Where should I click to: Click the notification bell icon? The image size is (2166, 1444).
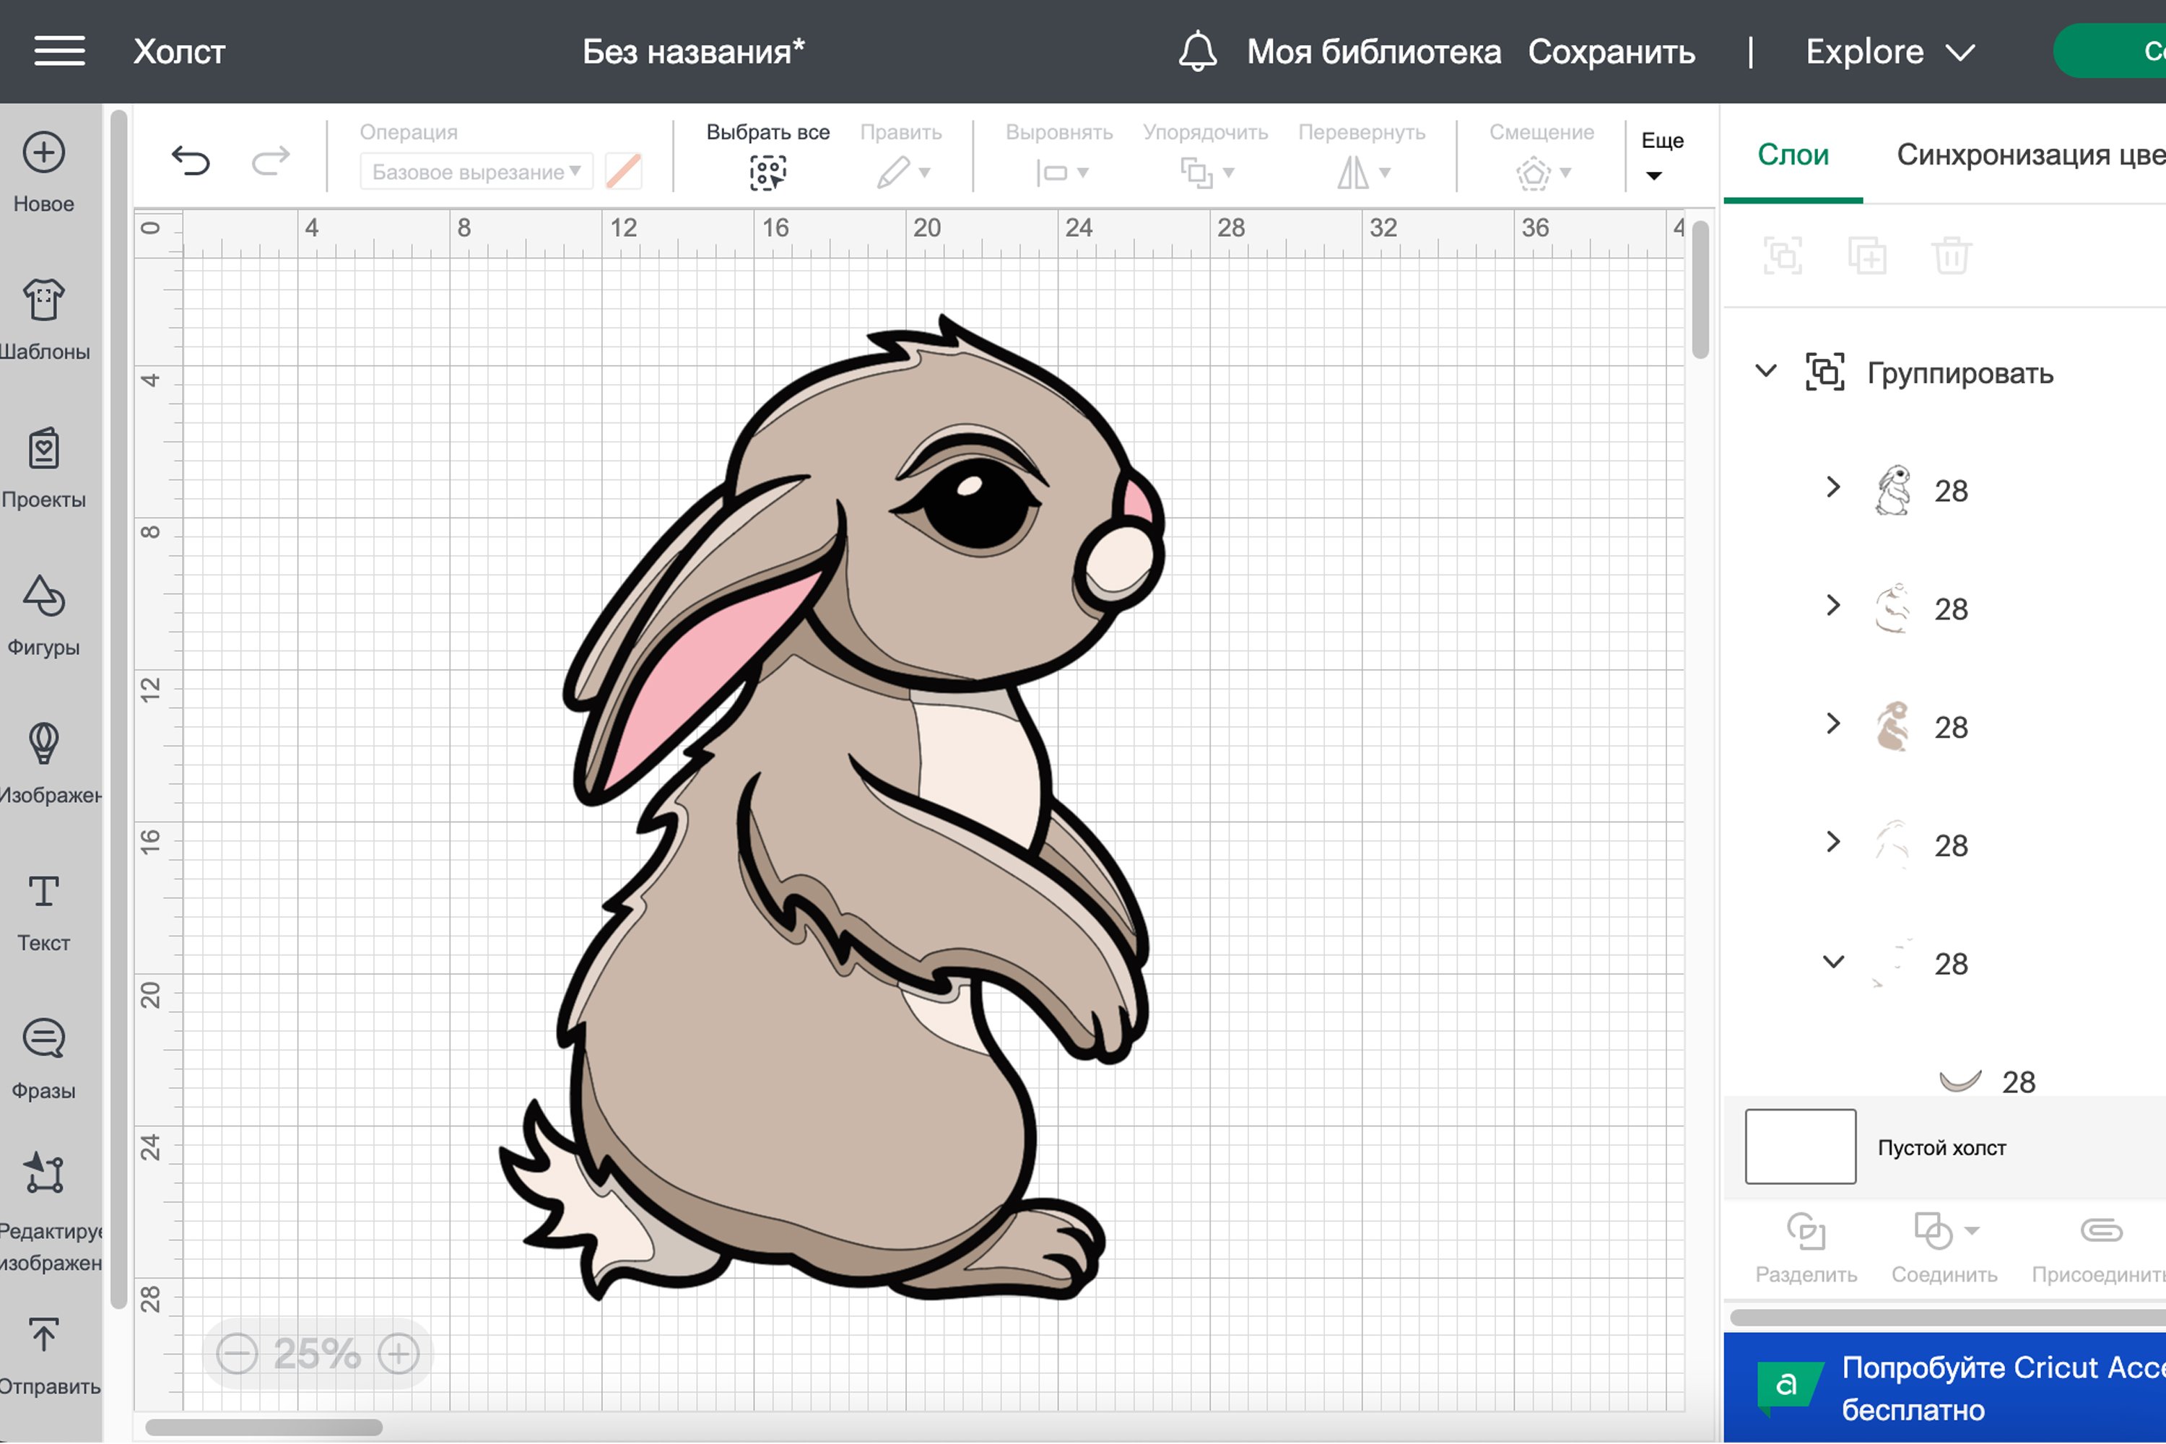[1197, 51]
